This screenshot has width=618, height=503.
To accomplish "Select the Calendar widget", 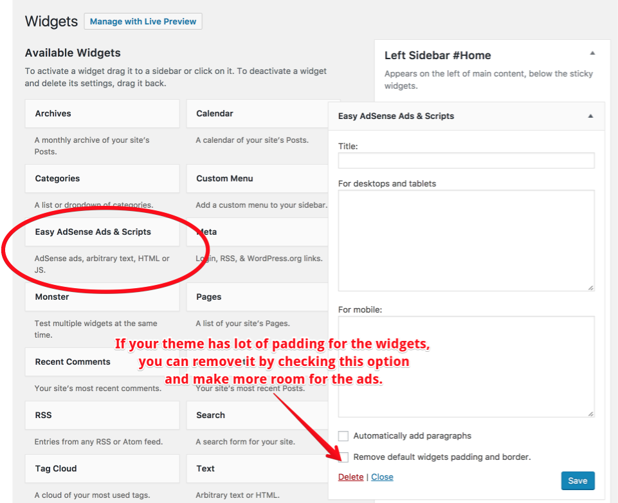I will [257, 113].
